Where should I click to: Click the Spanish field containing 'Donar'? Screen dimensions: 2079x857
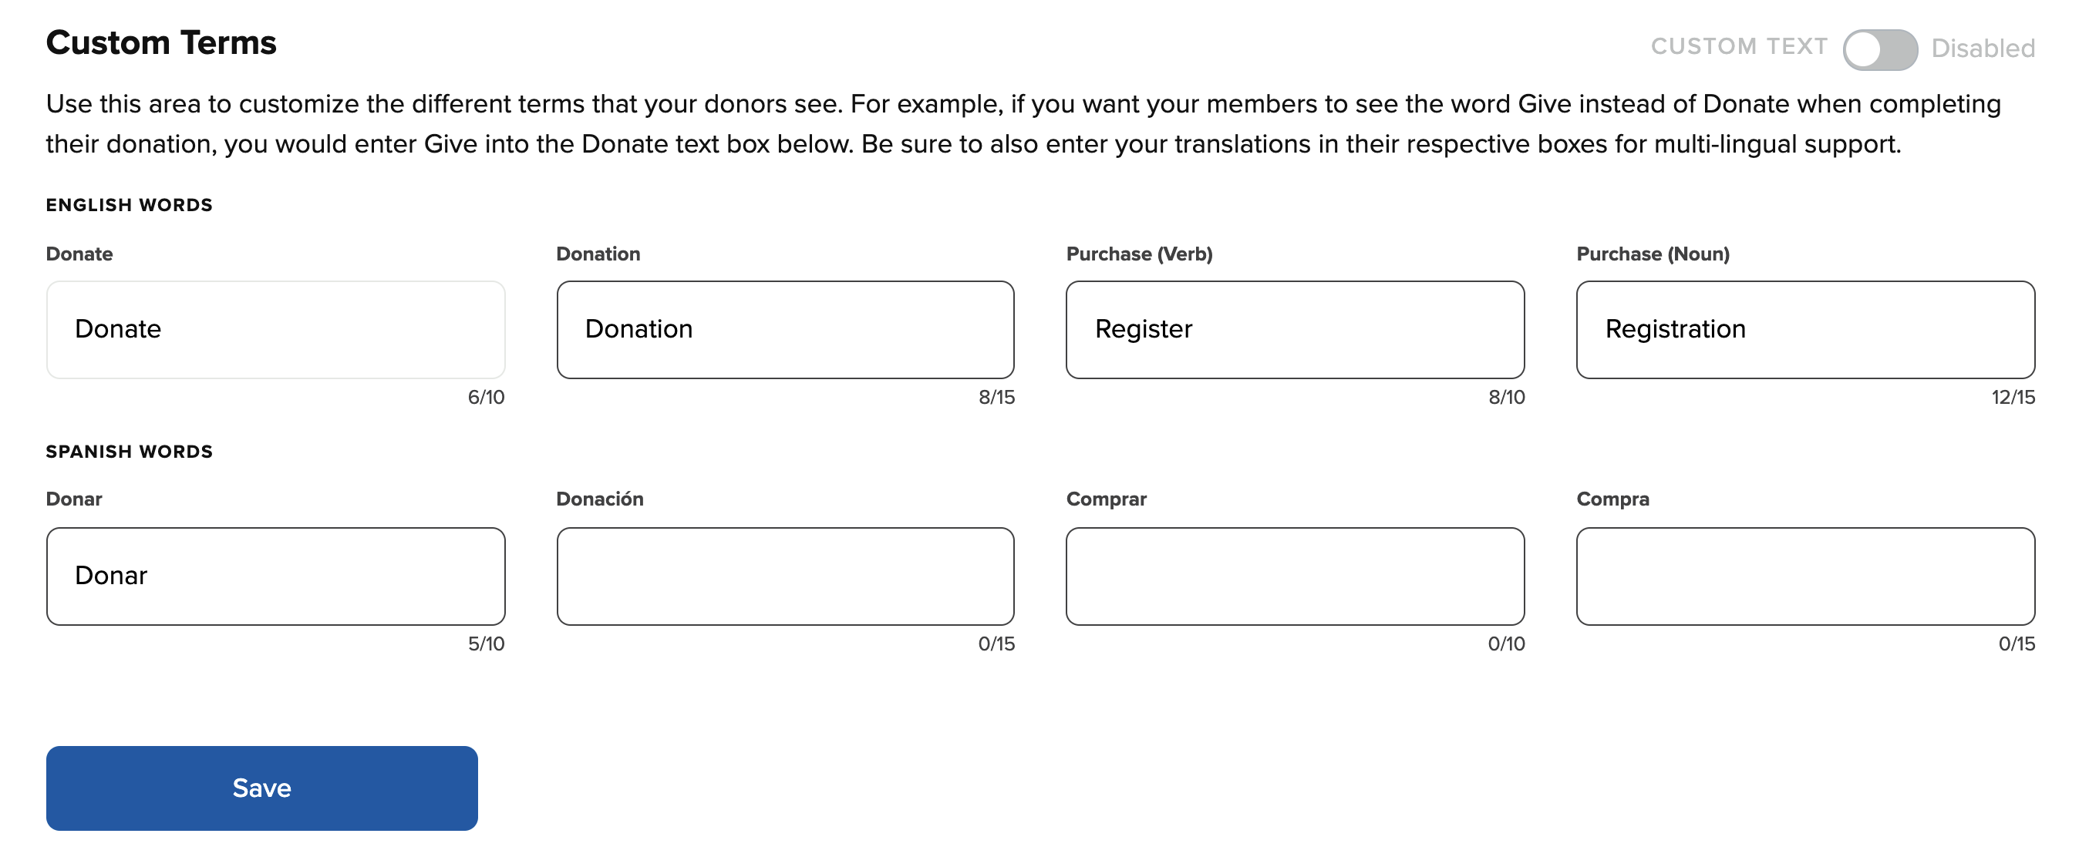(x=275, y=576)
